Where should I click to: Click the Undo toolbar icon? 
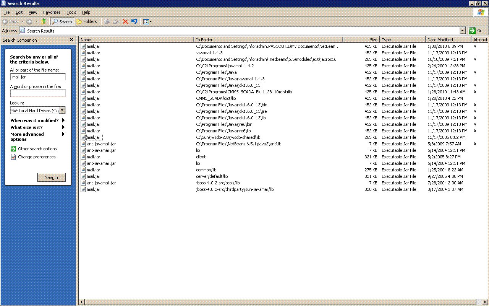pyautogui.click(x=134, y=21)
